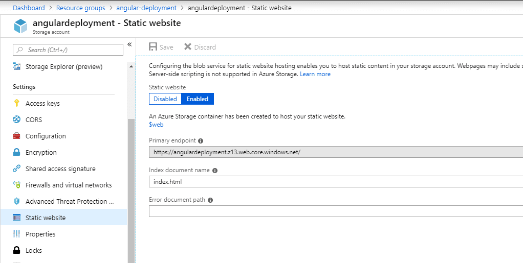Show info tooltip for Error document path
Screen dimensions: 523x263
coord(210,200)
